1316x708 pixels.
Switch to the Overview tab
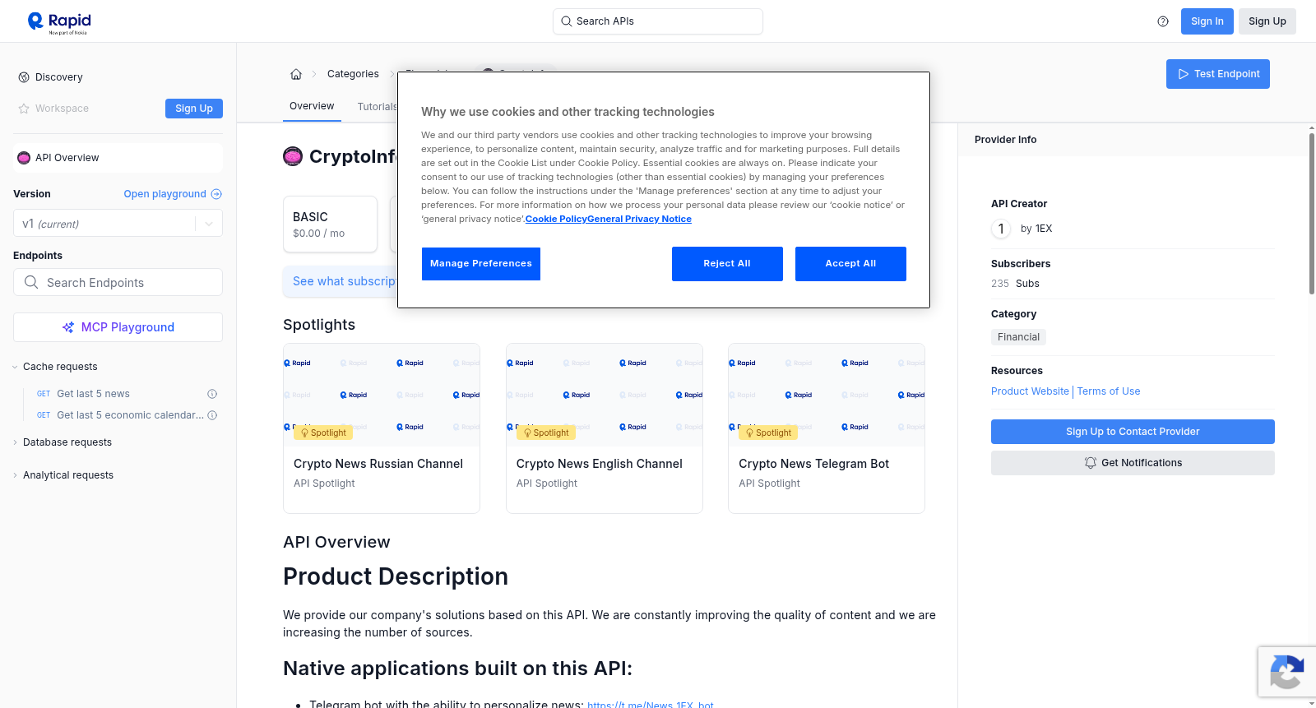click(x=312, y=106)
